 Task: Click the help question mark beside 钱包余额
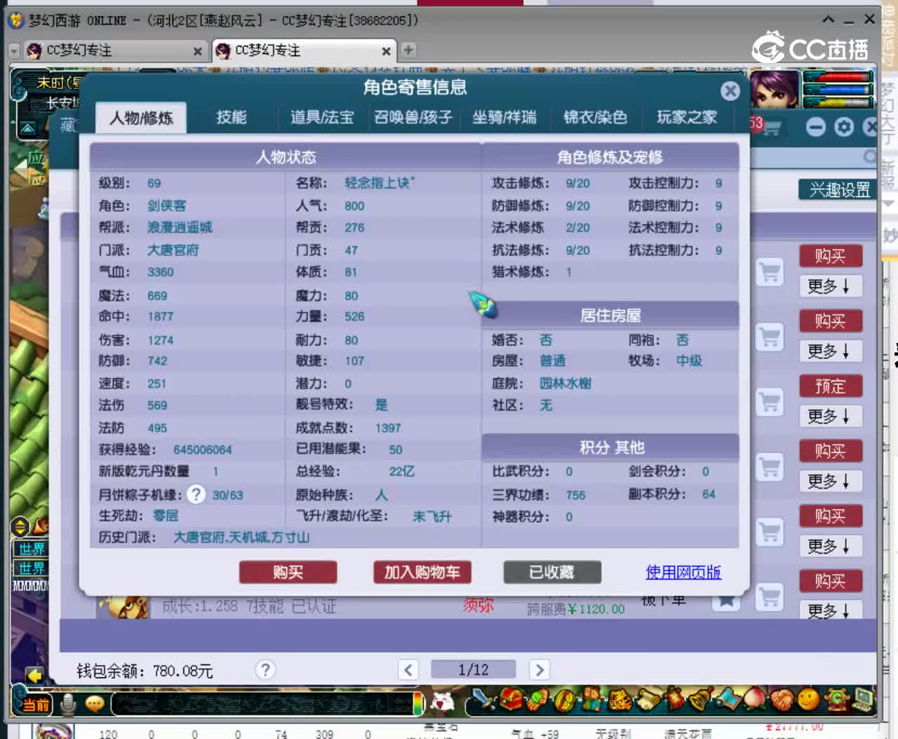[265, 670]
